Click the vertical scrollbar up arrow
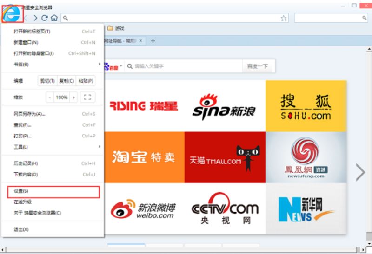372x254 pixels. [369, 49]
